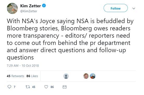Open the smiling man liker avatar
This screenshot has height=95, width=144.
(x=86, y=76)
